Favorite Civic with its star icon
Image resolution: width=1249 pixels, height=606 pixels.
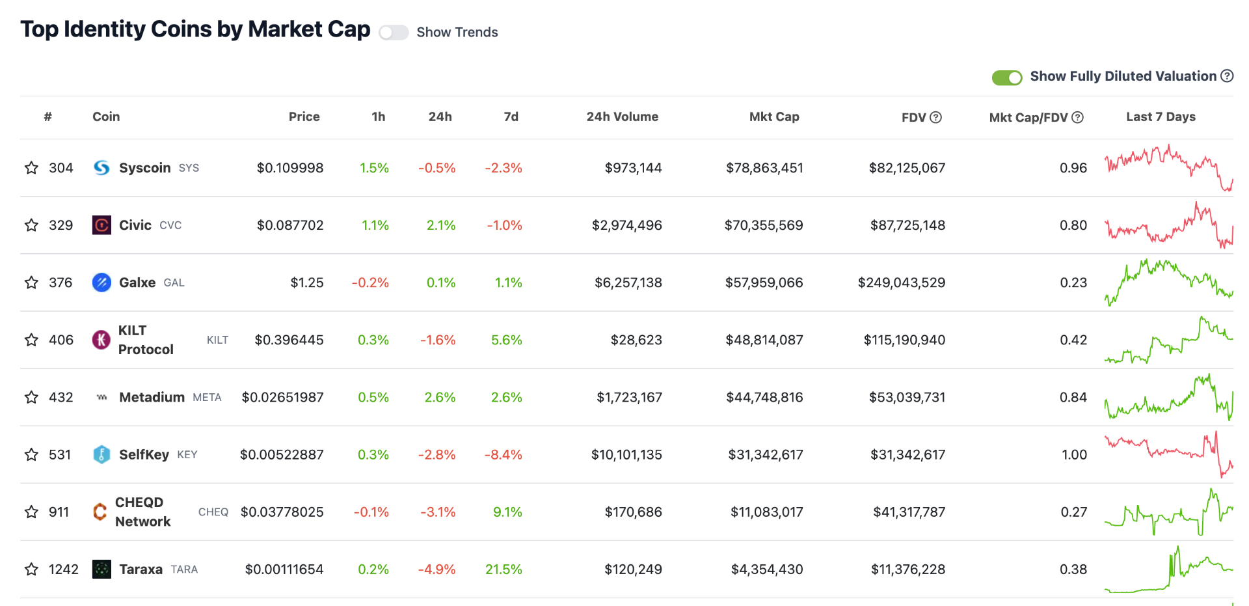tap(31, 225)
